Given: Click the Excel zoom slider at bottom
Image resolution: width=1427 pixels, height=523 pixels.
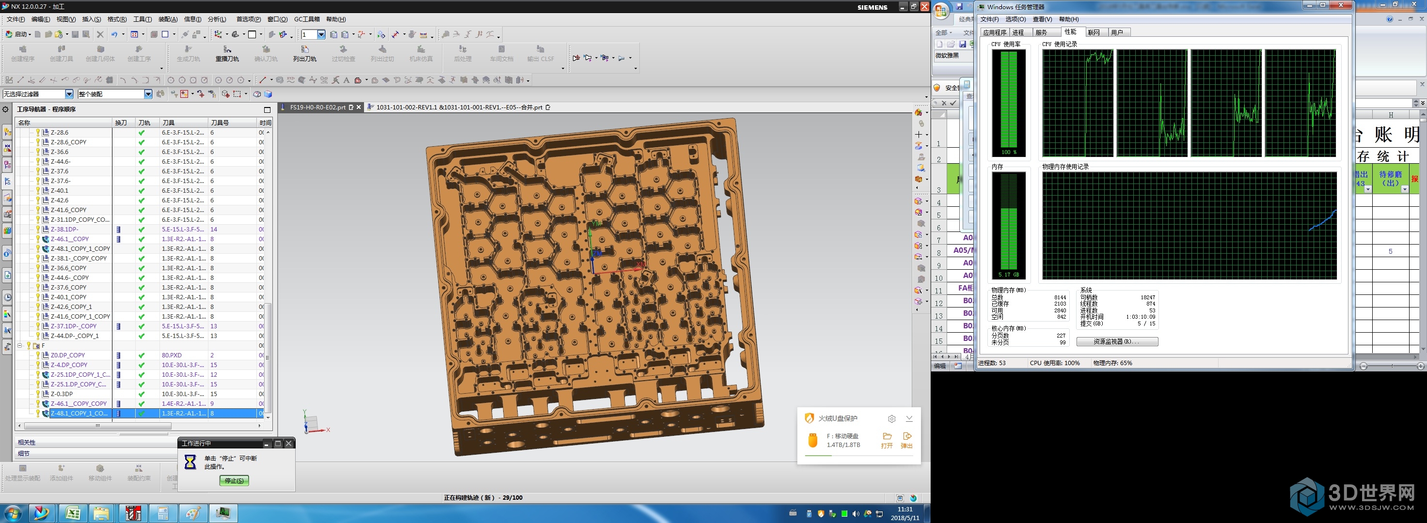Looking at the screenshot, I should click(x=1392, y=366).
